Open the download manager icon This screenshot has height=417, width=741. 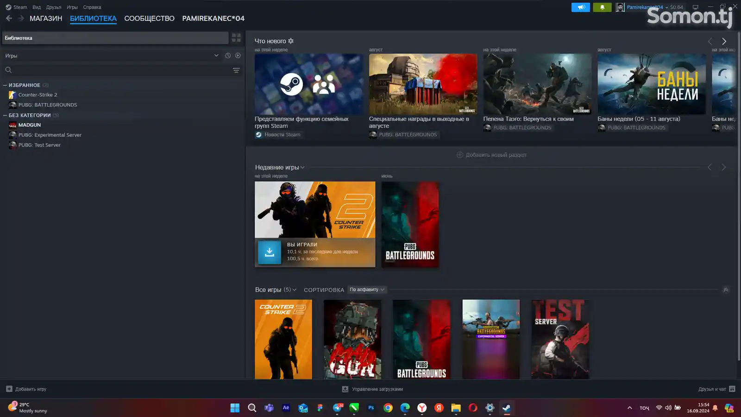click(x=345, y=389)
